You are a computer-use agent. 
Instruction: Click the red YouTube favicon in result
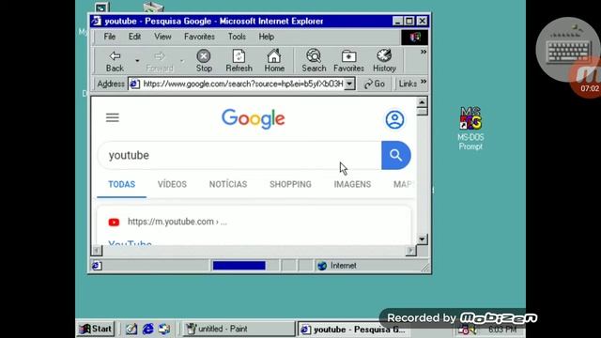point(114,223)
